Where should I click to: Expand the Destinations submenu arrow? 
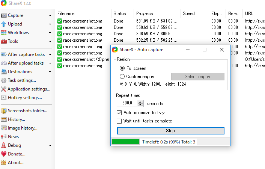coord(50,72)
